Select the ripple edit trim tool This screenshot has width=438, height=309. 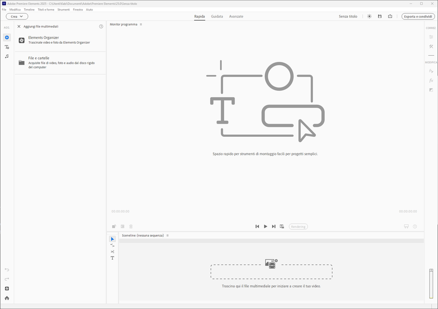pyautogui.click(x=112, y=245)
